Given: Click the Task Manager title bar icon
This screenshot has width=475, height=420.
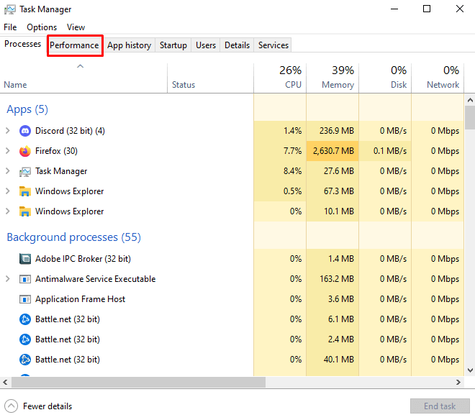Looking at the screenshot, I should (10, 9).
